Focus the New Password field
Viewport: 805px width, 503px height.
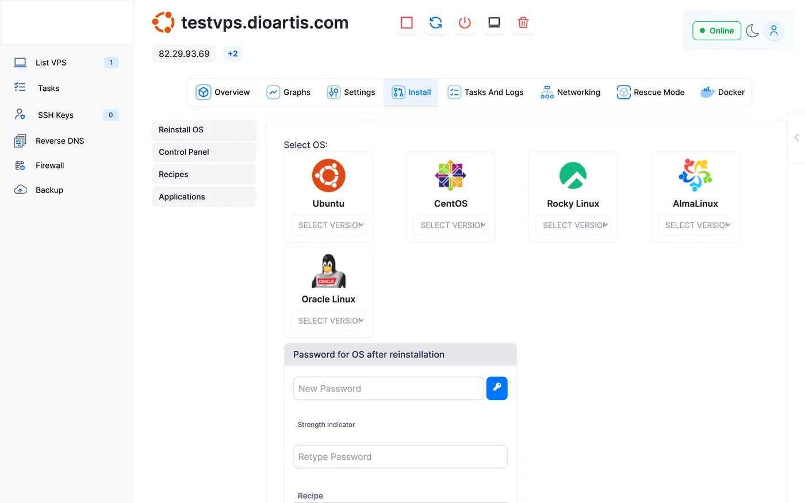[389, 388]
